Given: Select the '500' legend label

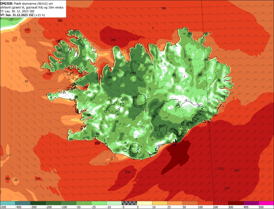Looking at the screenshot, I should (x=261, y=207).
